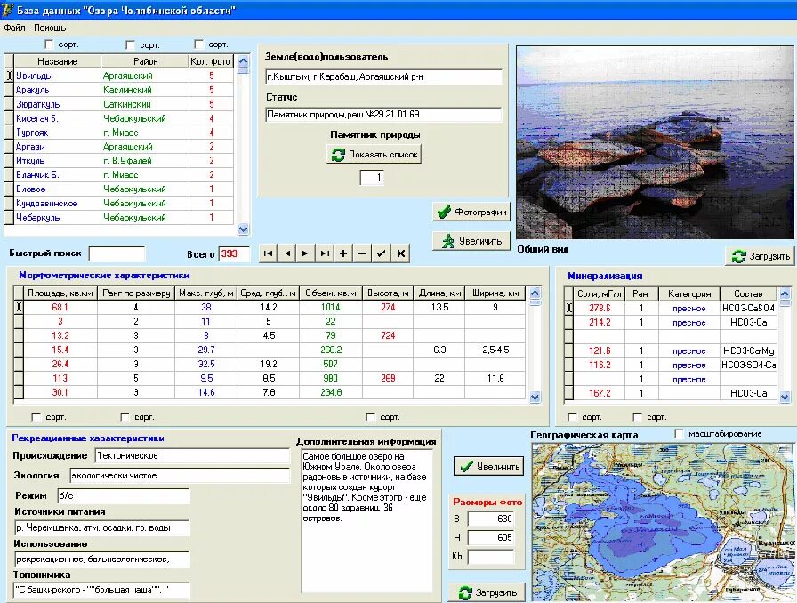Image resolution: width=797 pixels, height=603 pixels.
Task: Click Режим field showing б/с
Action: click(123, 495)
